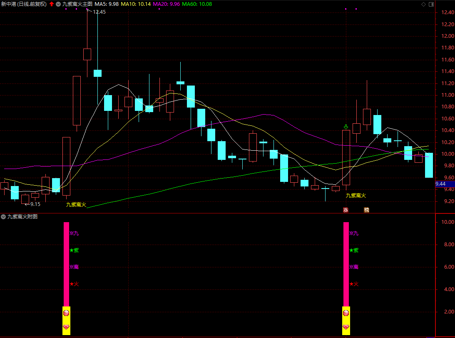Click the right ※九 label in the sub-chart
Viewport: 455px width, 338px height.
[x=354, y=233]
